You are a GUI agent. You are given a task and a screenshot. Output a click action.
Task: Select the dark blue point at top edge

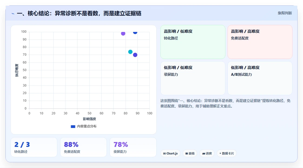pyautogui.click(x=135, y=32)
